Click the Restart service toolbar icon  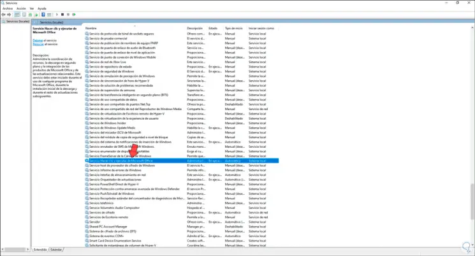(x=74, y=15)
